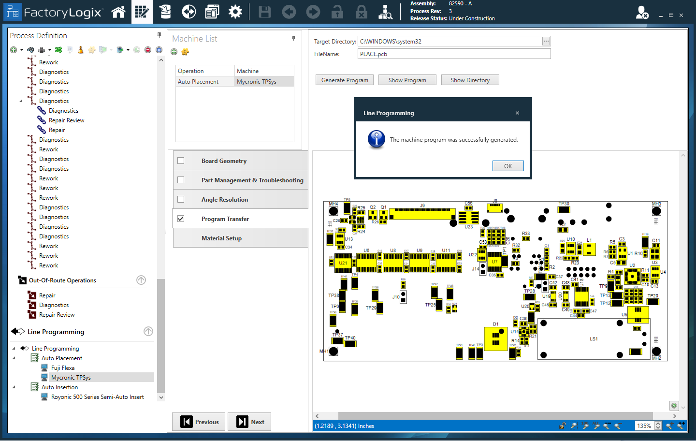Screen dimensions: 696x441
Task: Click the add machine green plus icon
Action: coord(174,52)
